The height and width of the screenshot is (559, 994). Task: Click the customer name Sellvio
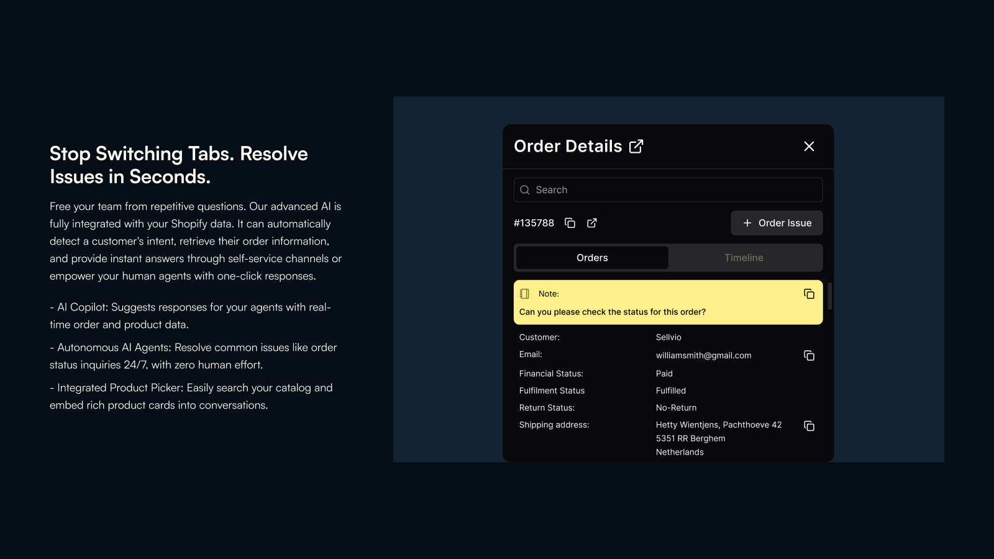click(x=668, y=337)
